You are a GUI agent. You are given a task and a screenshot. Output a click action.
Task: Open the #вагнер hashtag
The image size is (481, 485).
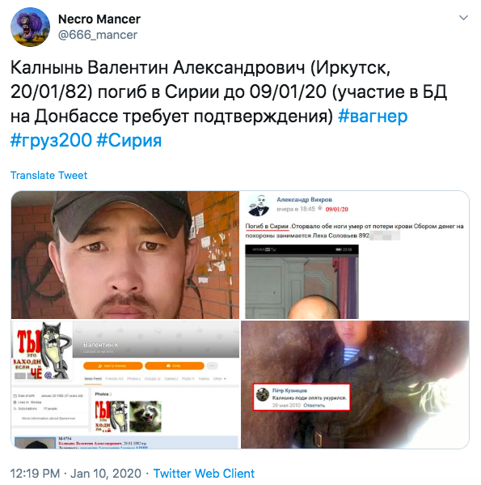(x=373, y=117)
